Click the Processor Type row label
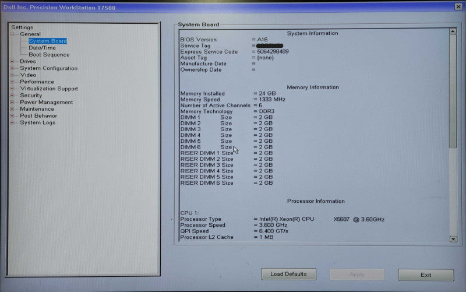Image resolution: width=466 pixels, height=292 pixels. pos(200,219)
